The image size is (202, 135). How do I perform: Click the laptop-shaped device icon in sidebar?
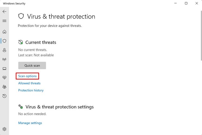(x=4, y=68)
